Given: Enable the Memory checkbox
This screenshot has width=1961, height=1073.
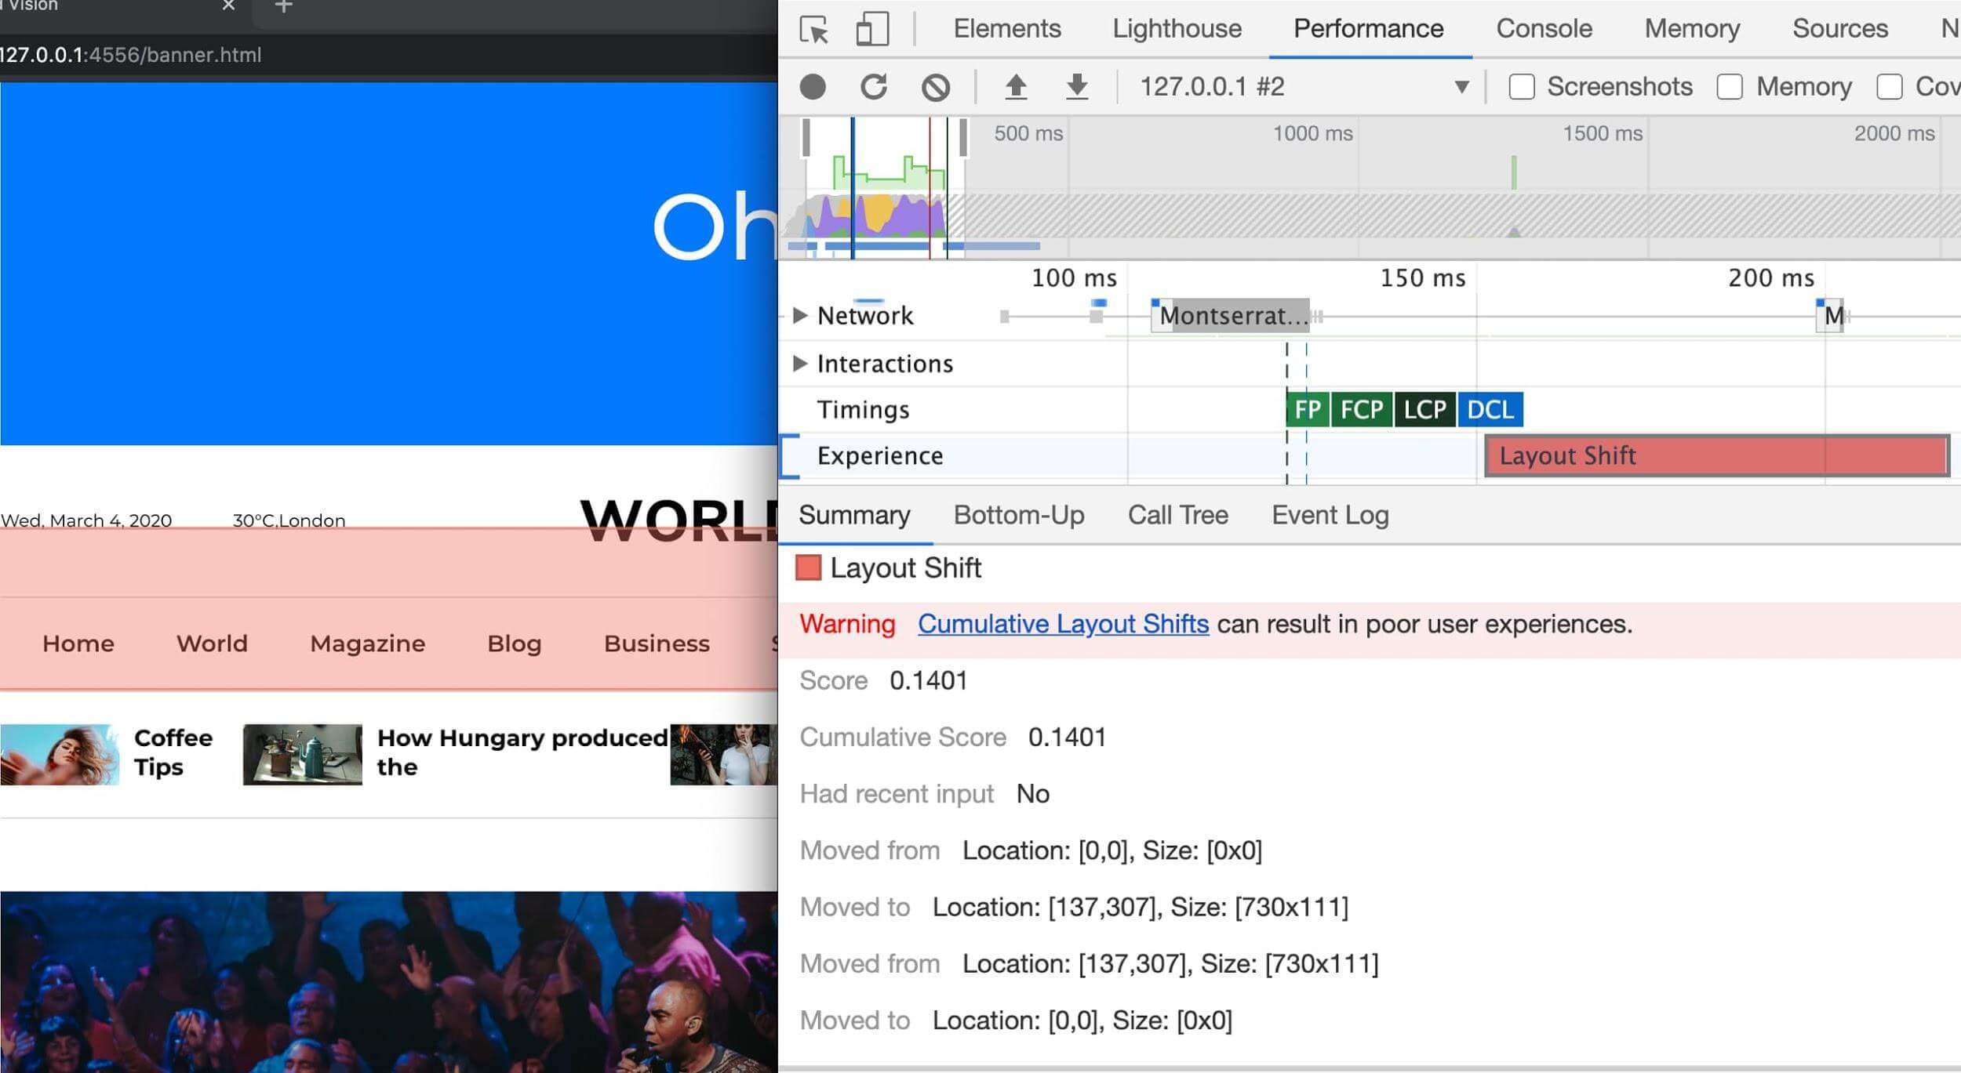Looking at the screenshot, I should click(x=1728, y=87).
